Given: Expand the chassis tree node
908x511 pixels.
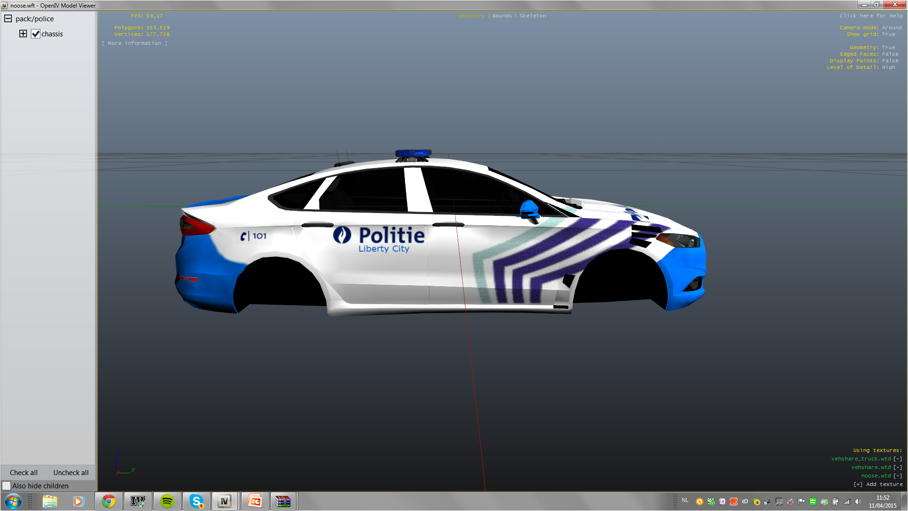Looking at the screenshot, I should pyautogui.click(x=23, y=34).
